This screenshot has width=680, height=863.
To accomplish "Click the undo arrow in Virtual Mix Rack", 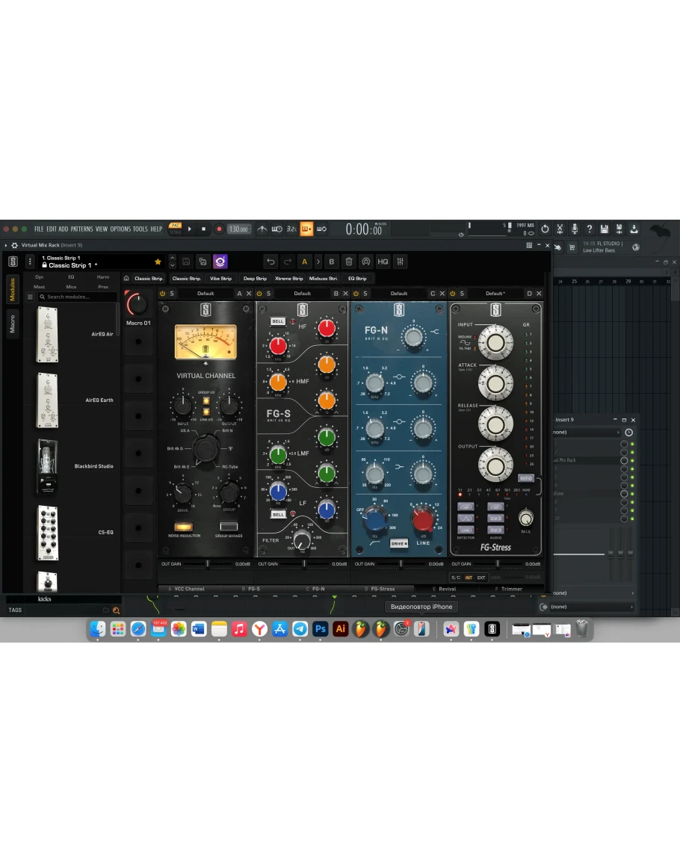I will coord(271,262).
